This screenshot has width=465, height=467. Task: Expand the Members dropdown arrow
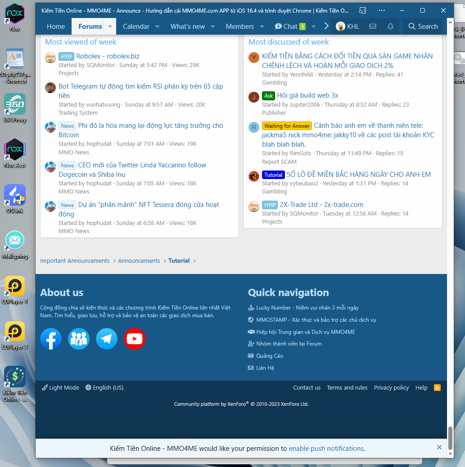(262, 26)
